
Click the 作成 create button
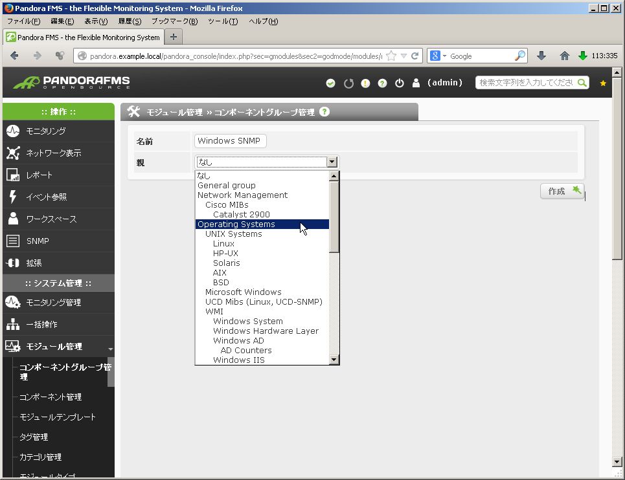point(562,191)
